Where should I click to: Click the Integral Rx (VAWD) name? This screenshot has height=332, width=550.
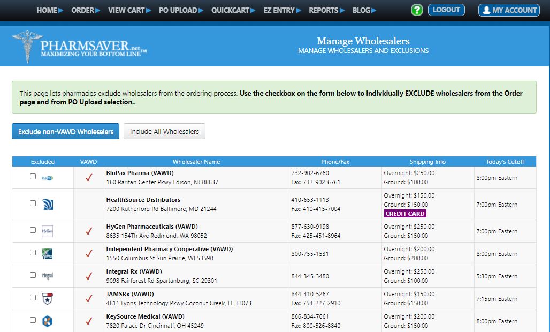(x=134, y=271)
